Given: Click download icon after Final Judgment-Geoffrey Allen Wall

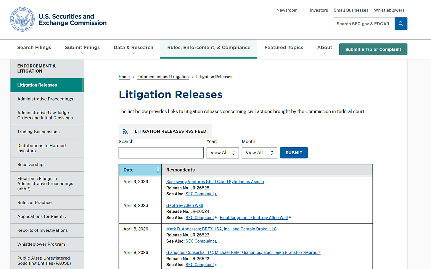Looking at the screenshot, I should [x=290, y=218].
